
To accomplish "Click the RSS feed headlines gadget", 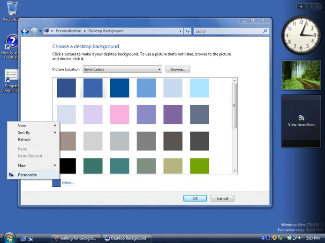I will click(301, 121).
